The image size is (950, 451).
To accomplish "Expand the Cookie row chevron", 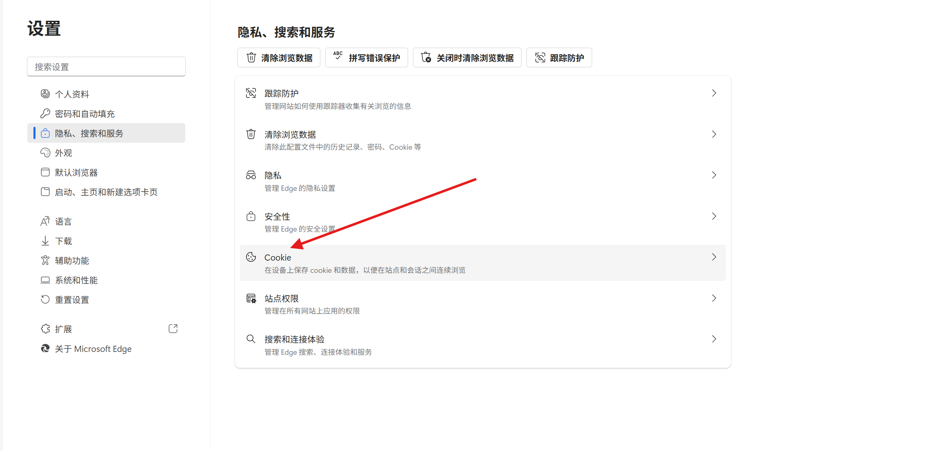I will [x=714, y=257].
